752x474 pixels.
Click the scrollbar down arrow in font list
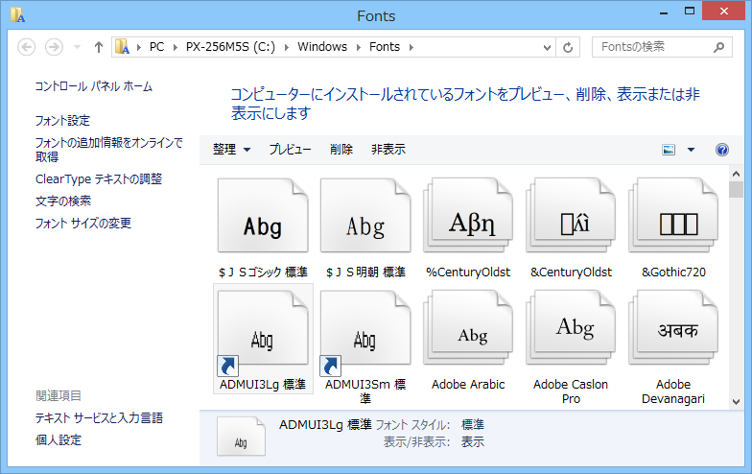pos(737,402)
